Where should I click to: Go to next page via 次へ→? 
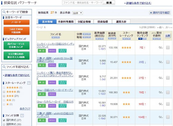[x=169, y=27]
